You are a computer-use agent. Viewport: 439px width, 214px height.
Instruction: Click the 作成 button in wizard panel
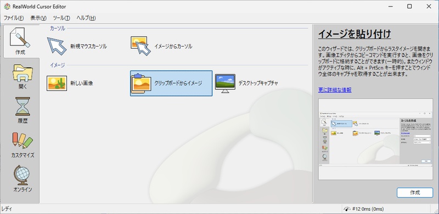(415, 193)
